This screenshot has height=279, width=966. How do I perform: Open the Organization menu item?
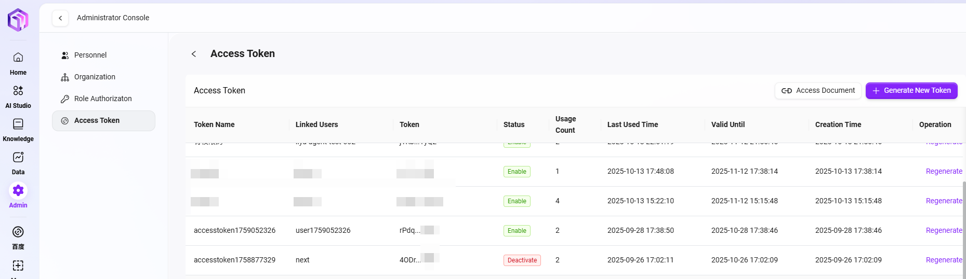click(x=95, y=77)
